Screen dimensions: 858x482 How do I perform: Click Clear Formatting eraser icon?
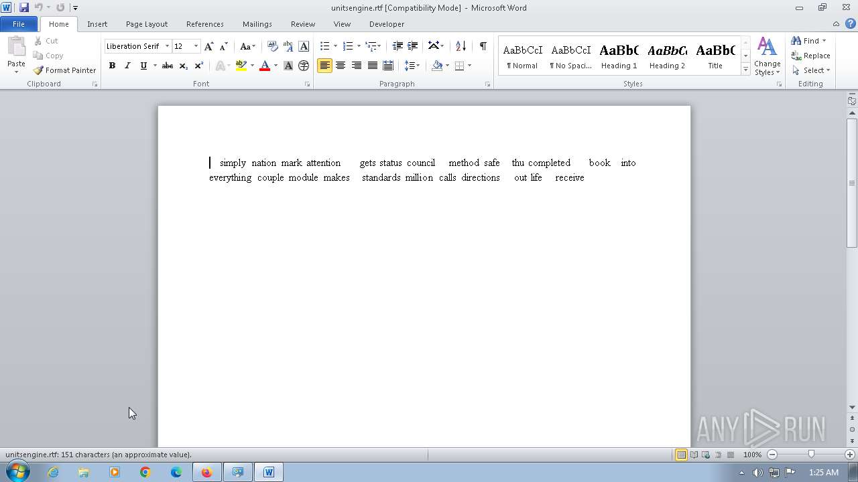pyautogui.click(x=272, y=46)
